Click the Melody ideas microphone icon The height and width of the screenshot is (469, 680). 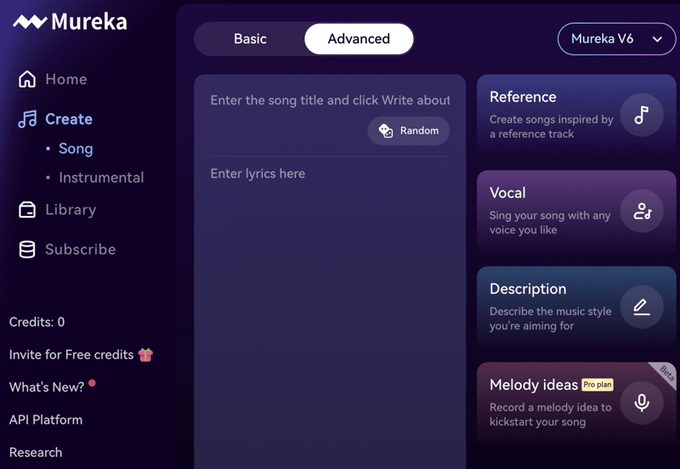[642, 403]
